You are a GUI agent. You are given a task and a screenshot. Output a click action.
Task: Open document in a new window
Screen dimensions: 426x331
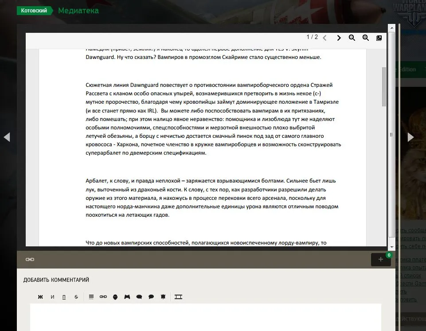click(x=379, y=38)
